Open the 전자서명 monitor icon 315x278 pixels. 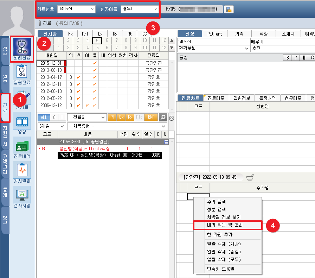pyautogui.click(x=22, y=195)
